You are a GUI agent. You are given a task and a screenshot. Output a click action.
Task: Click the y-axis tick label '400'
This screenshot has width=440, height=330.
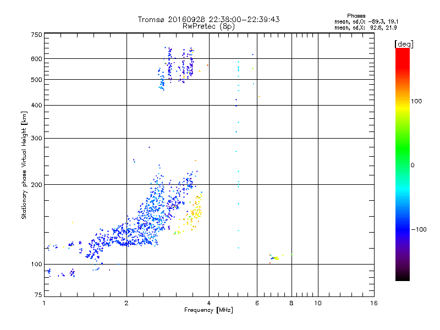[x=36, y=106]
